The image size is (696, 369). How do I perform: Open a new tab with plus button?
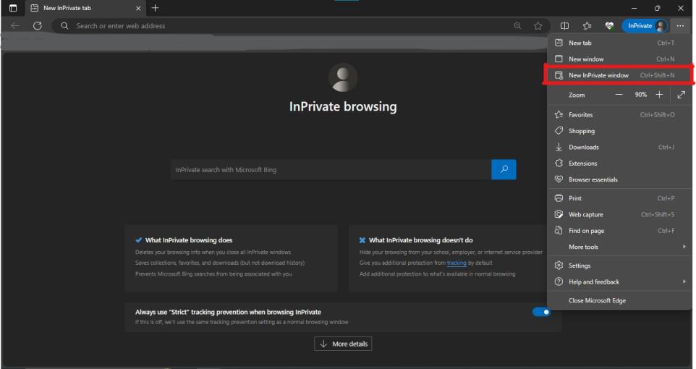[x=155, y=8]
